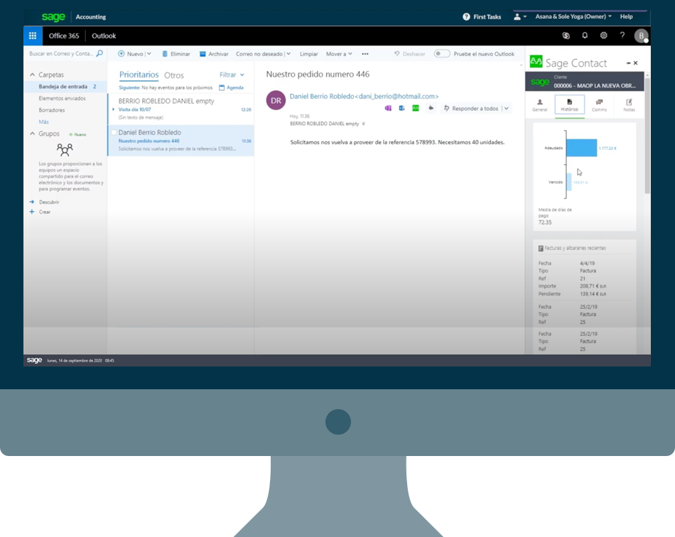Expand recipient details chevron under sender
The height and width of the screenshot is (537, 675).
[x=363, y=124]
